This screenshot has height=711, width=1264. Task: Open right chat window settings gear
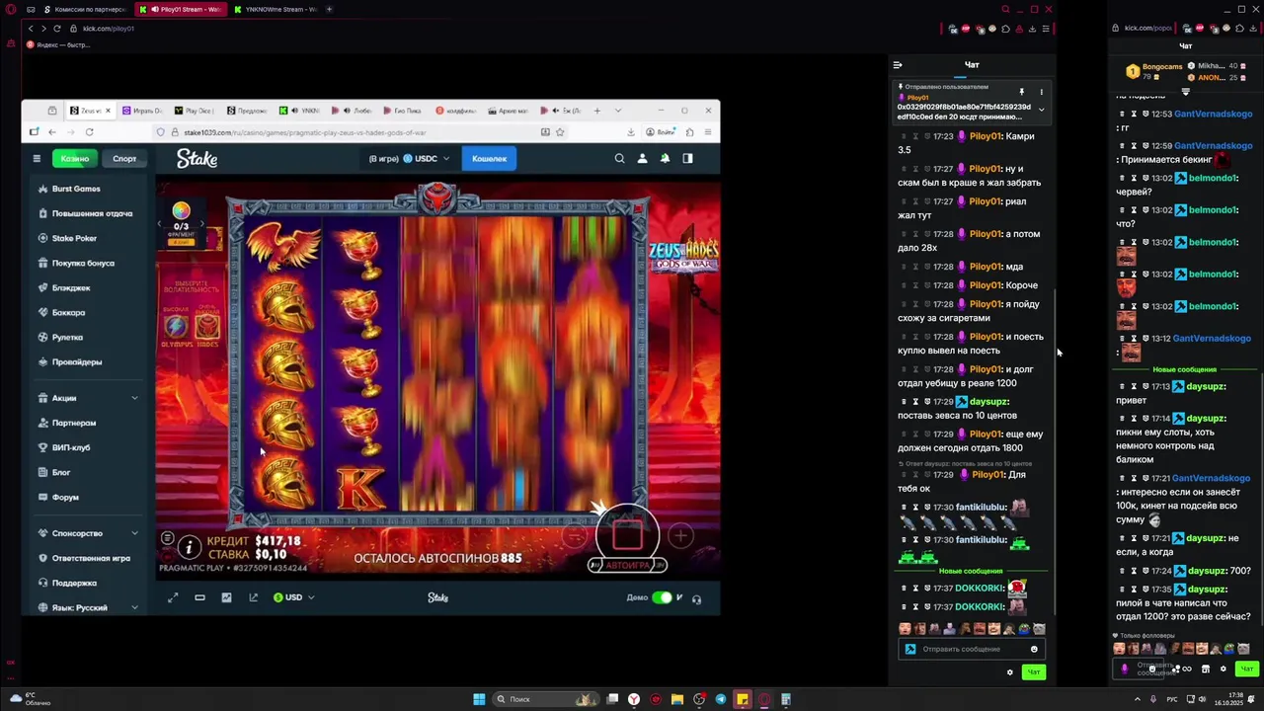coord(1223,669)
